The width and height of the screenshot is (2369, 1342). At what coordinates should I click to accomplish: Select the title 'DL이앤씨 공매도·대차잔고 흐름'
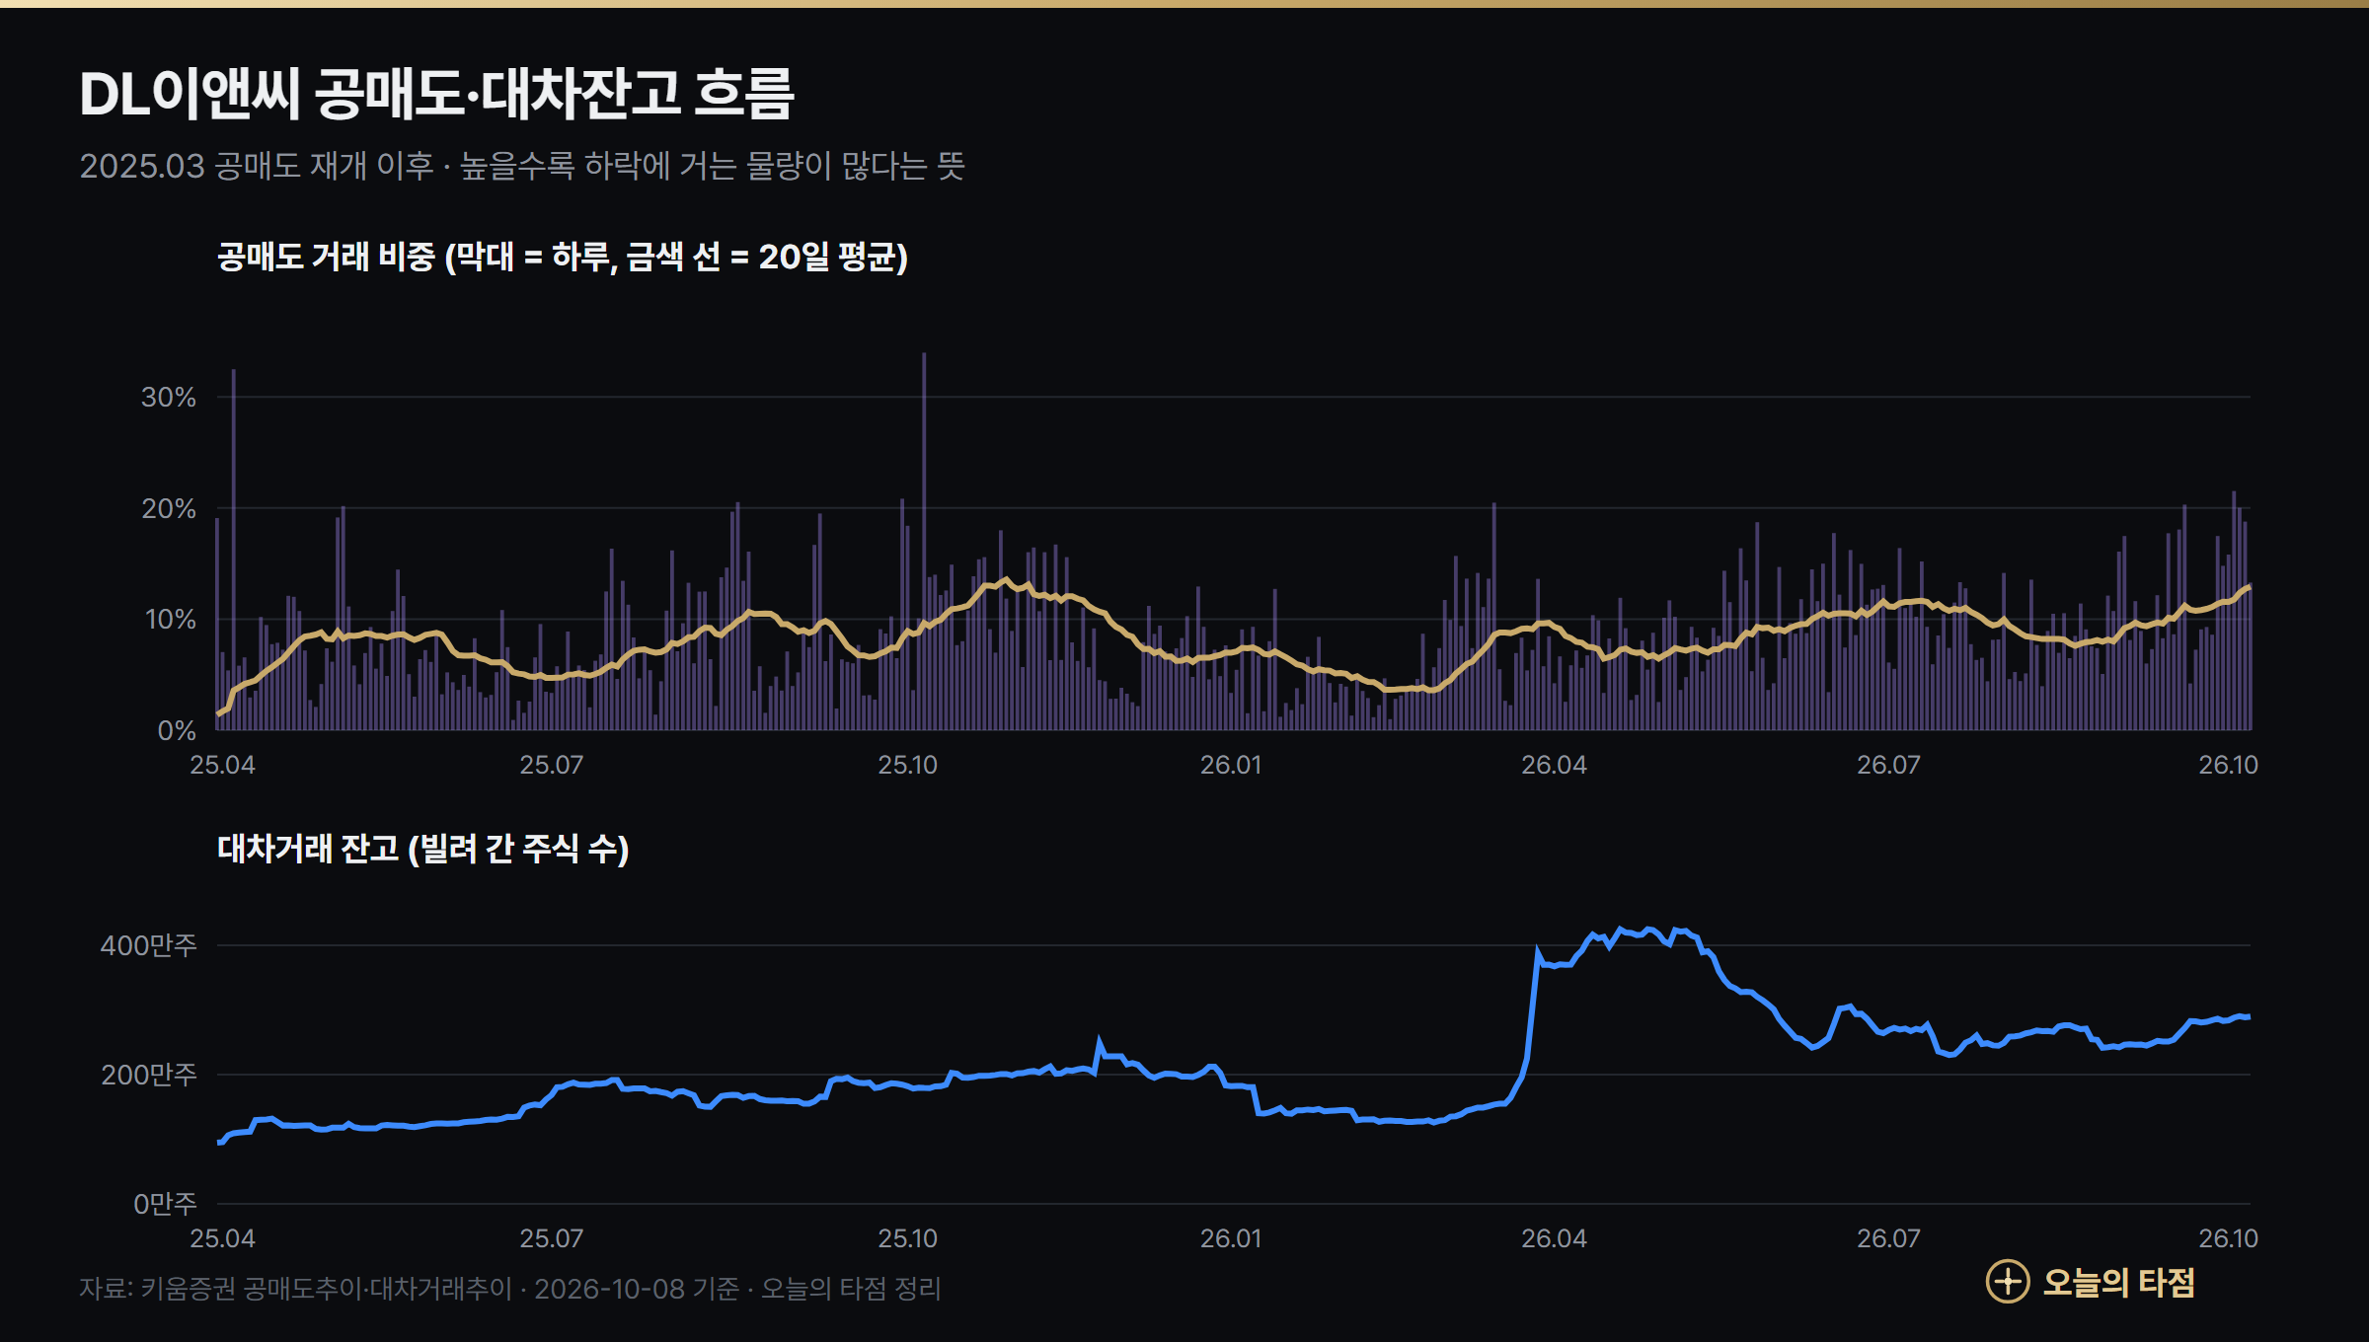point(436,95)
